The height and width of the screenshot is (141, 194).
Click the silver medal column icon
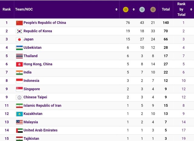(x=142, y=10)
